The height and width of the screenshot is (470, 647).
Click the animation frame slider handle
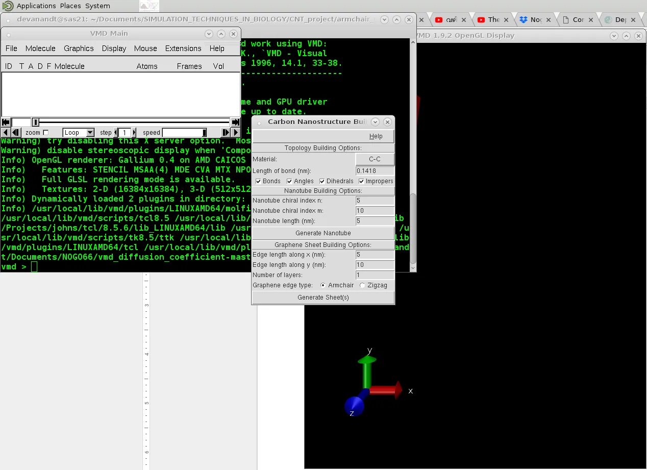tap(36, 122)
